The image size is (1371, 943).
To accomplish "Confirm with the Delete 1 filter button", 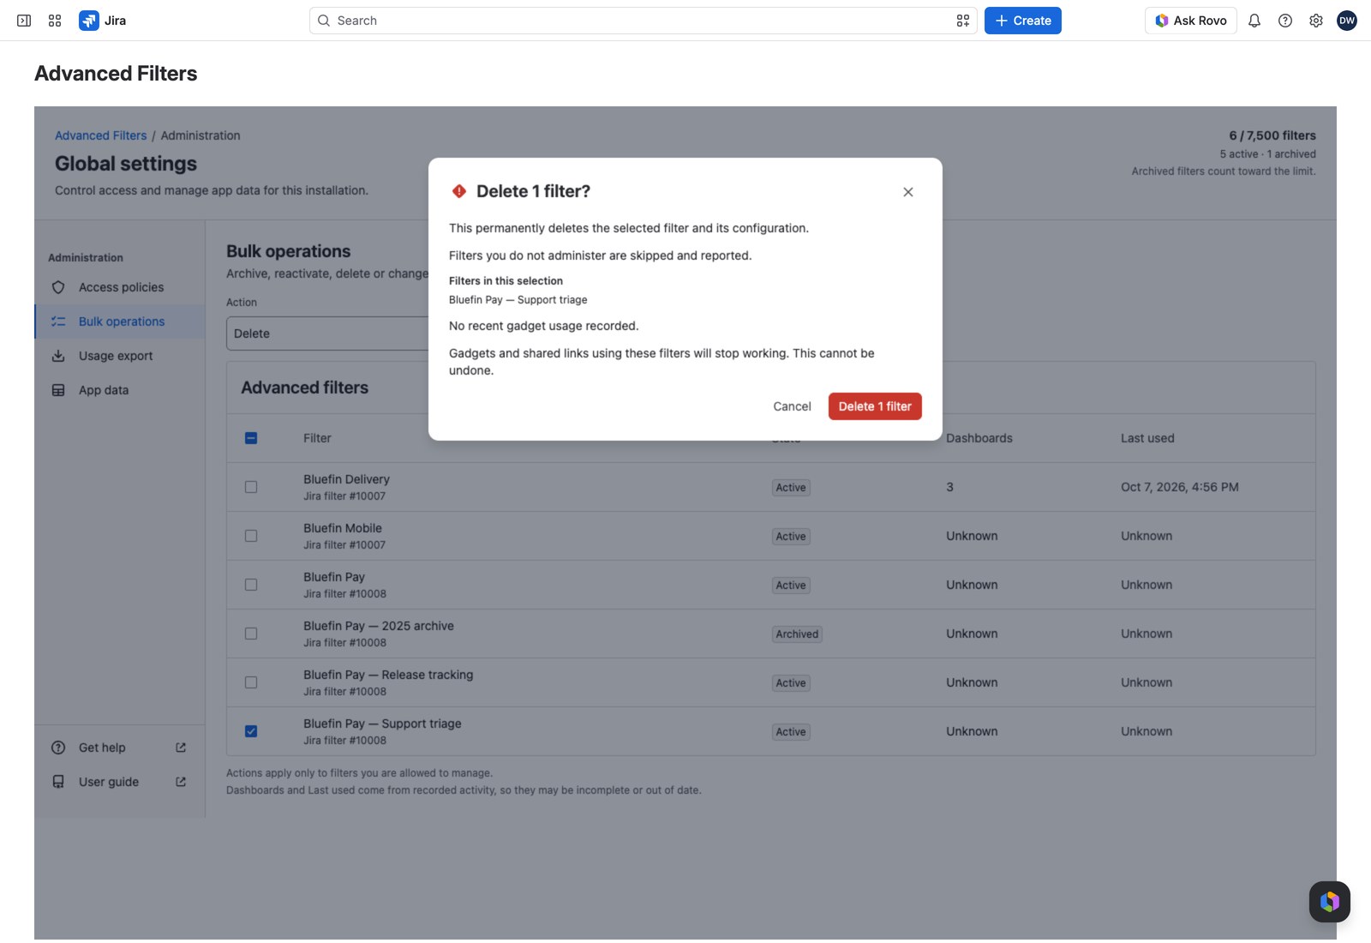I will tap(875, 406).
